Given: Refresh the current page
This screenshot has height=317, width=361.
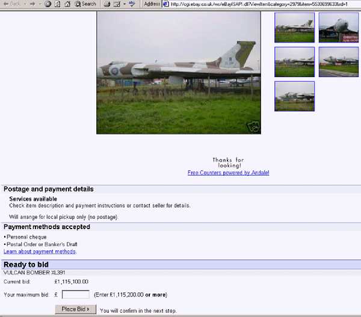Looking at the screenshot, I should 57,4.
